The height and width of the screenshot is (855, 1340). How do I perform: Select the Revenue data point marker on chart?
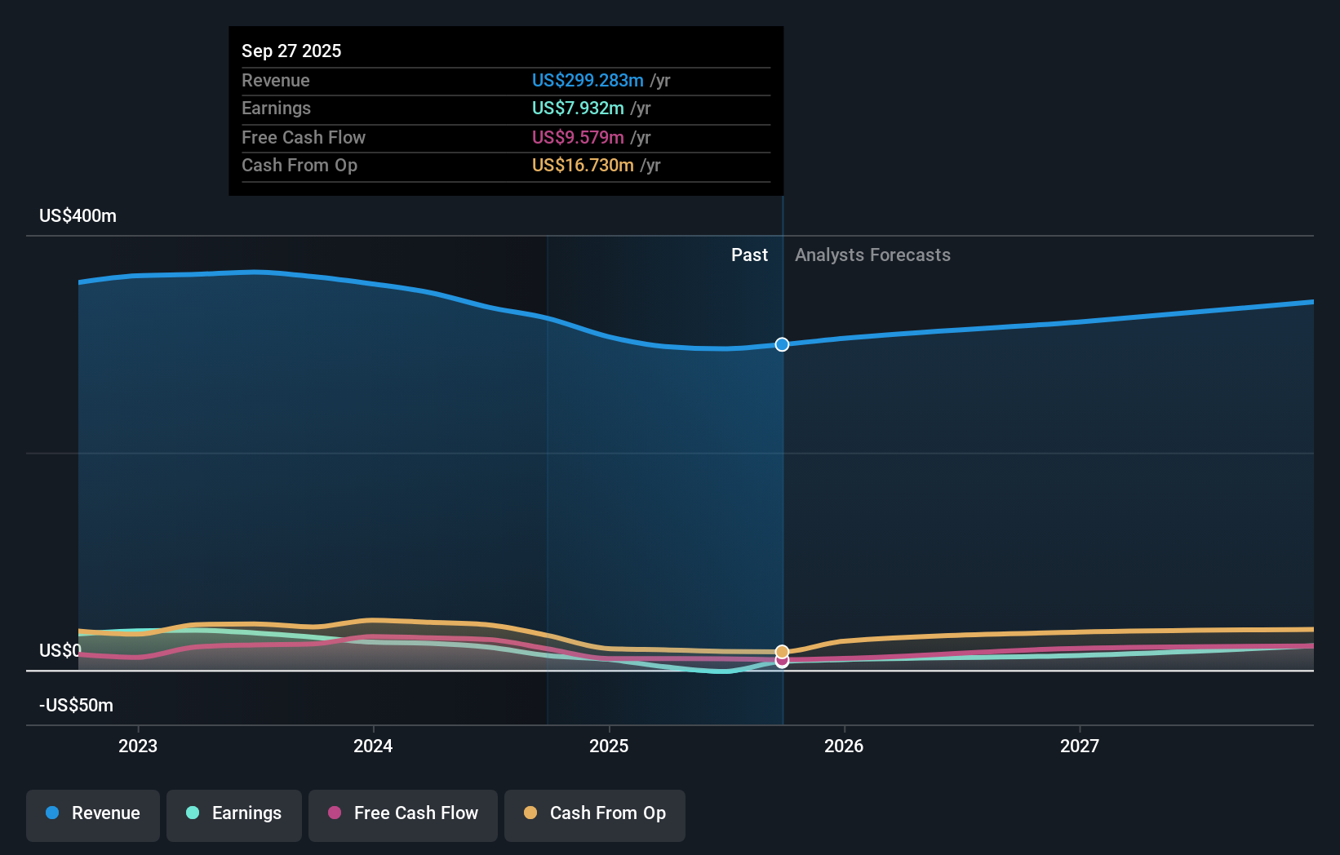click(x=782, y=344)
